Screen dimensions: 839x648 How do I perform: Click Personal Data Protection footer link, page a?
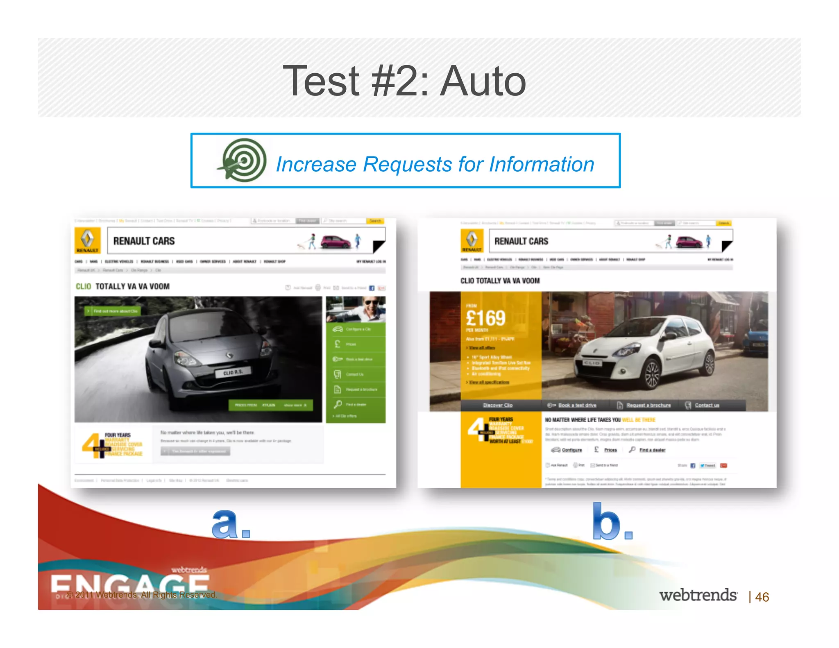[120, 480]
